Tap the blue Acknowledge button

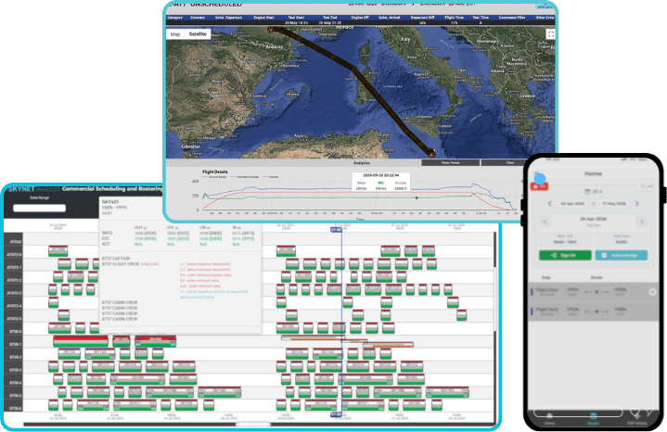tap(621, 255)
